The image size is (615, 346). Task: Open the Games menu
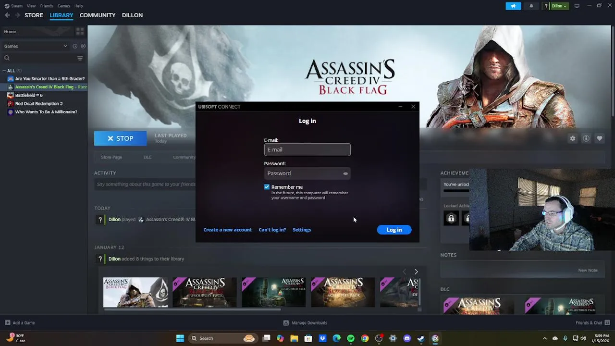click(x=63, y=6)
